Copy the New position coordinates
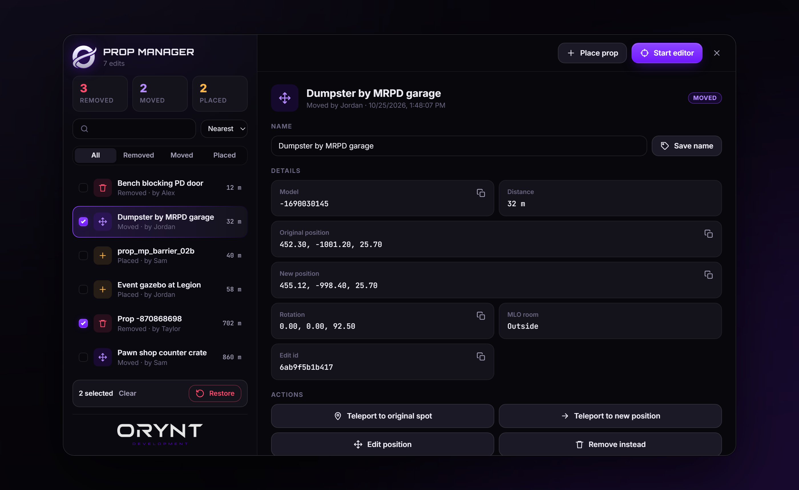799x490 pixels. coord(709,275)
